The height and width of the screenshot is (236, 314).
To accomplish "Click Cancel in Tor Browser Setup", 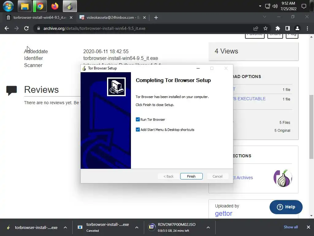I will point(217,176).
